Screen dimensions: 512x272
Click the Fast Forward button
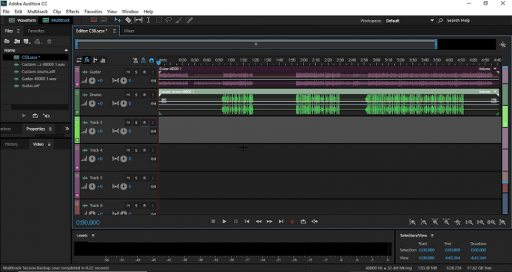click(269, 221)
